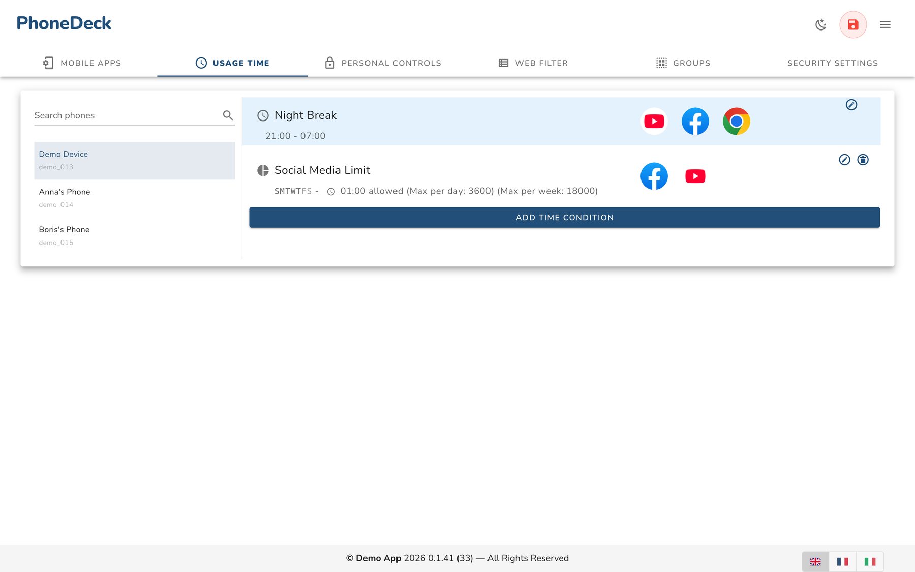This screenshot has width=915, height=572.
Task: Click the SMTWTFS weekday text
Action: point(293,191)
